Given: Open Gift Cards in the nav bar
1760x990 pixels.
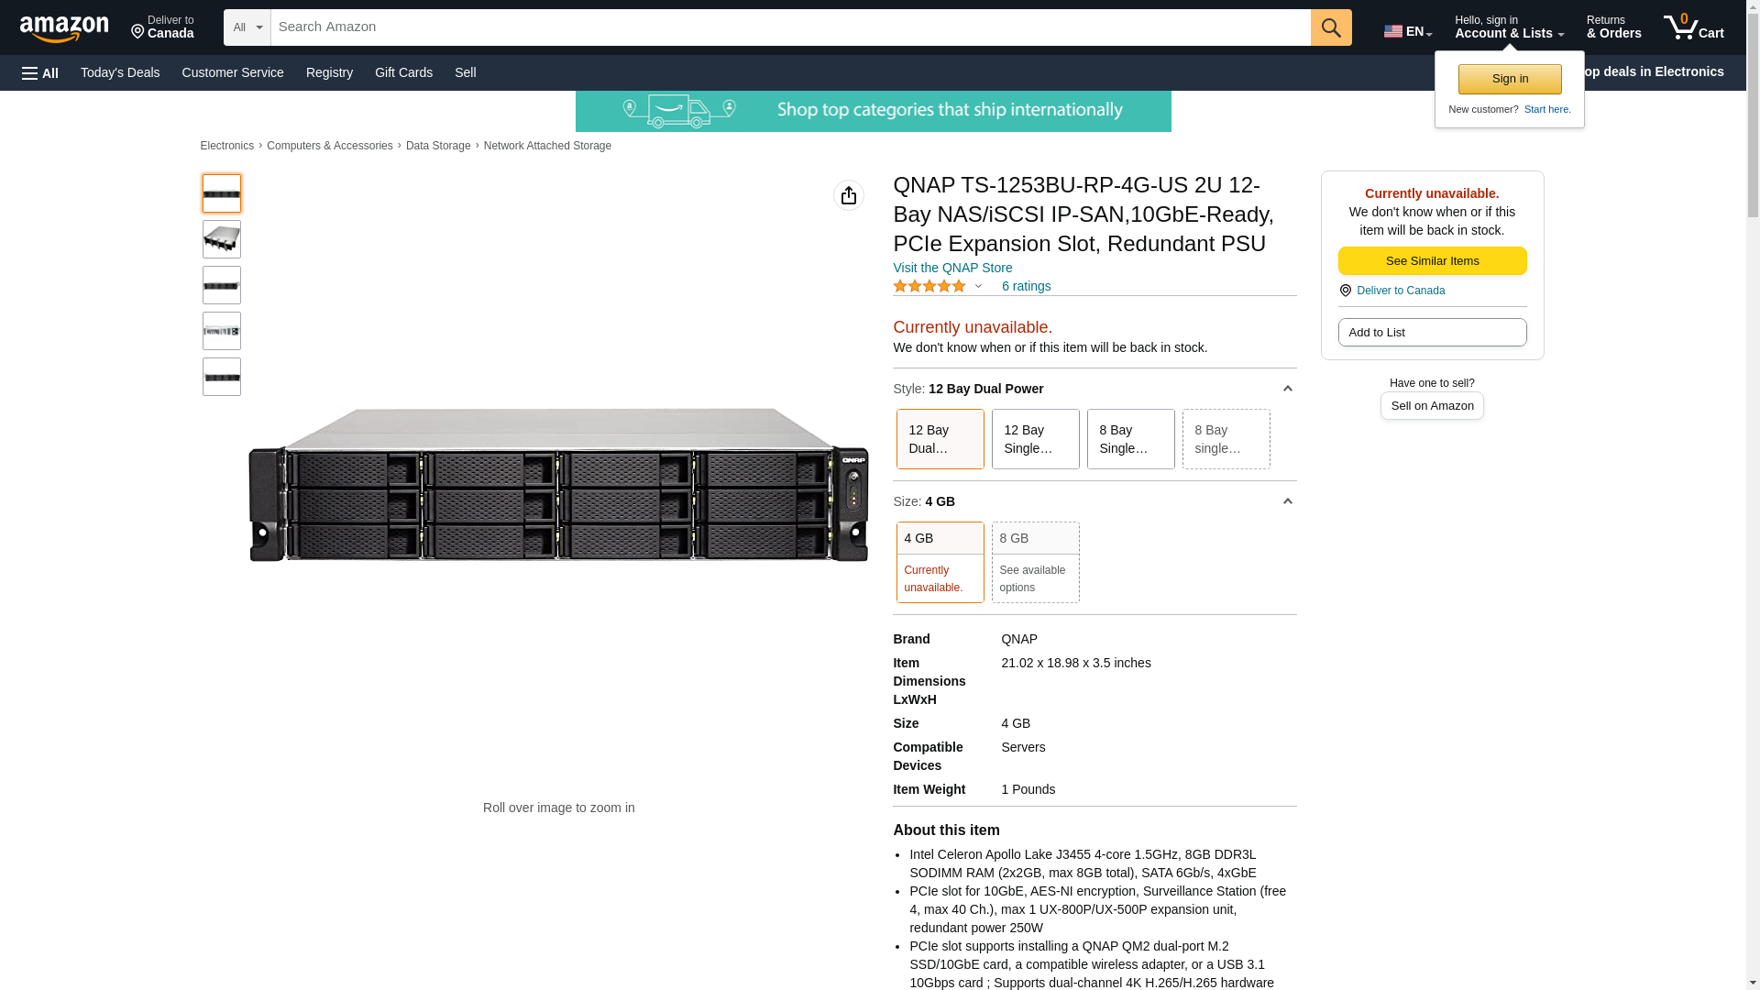Looking at the screenshot, I should (403, 72).
